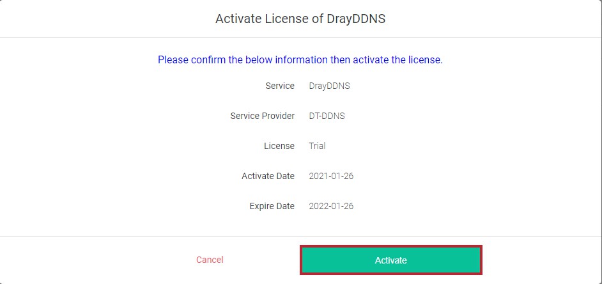Select the DrayDDNS service value
Image resolution: width=602 pixels, height=284 pixels.
tap(329, 86)
